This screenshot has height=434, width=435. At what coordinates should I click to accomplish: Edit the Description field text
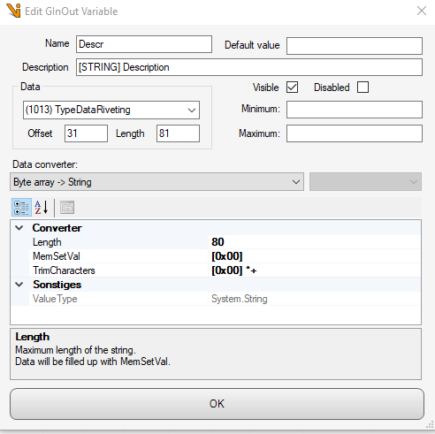click(249, 67)
